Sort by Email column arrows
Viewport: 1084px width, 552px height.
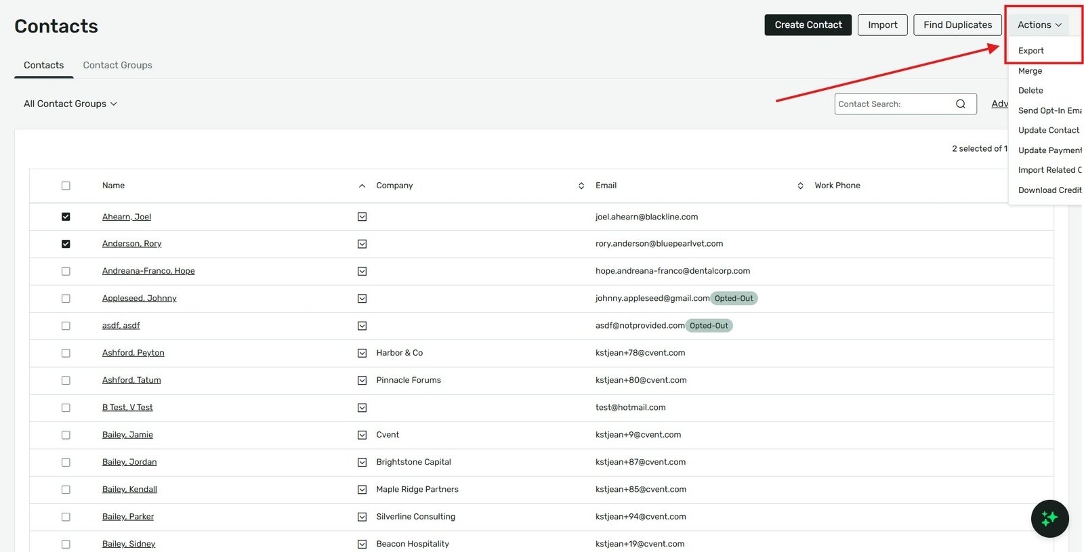(800, 186)
